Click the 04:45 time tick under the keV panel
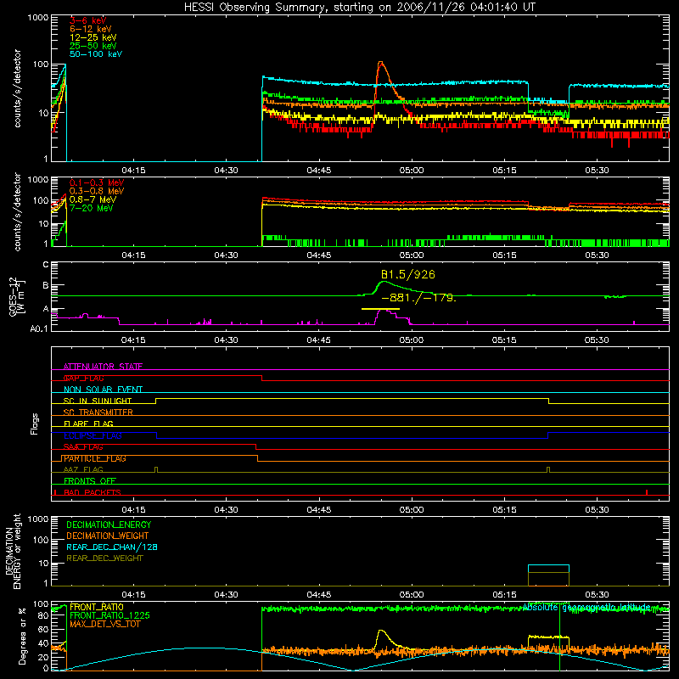Screen dimensions: 679x679 (319, 171)
